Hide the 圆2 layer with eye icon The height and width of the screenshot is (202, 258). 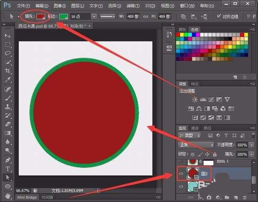click(181, 174)
